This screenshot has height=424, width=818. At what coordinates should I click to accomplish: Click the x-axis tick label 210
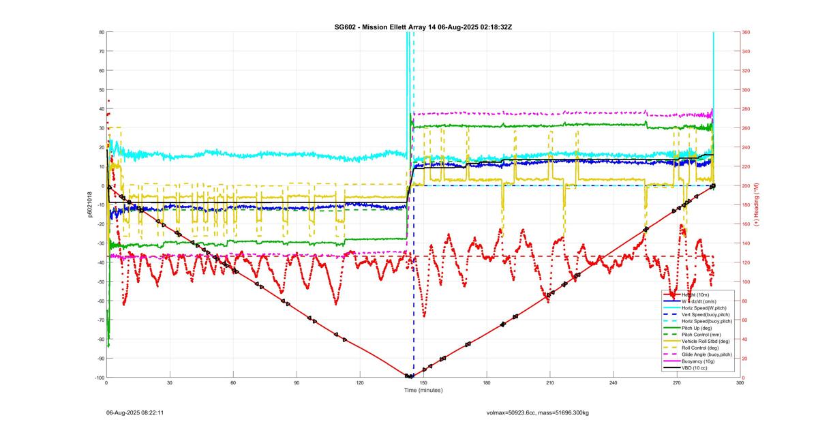pos(550,382)
